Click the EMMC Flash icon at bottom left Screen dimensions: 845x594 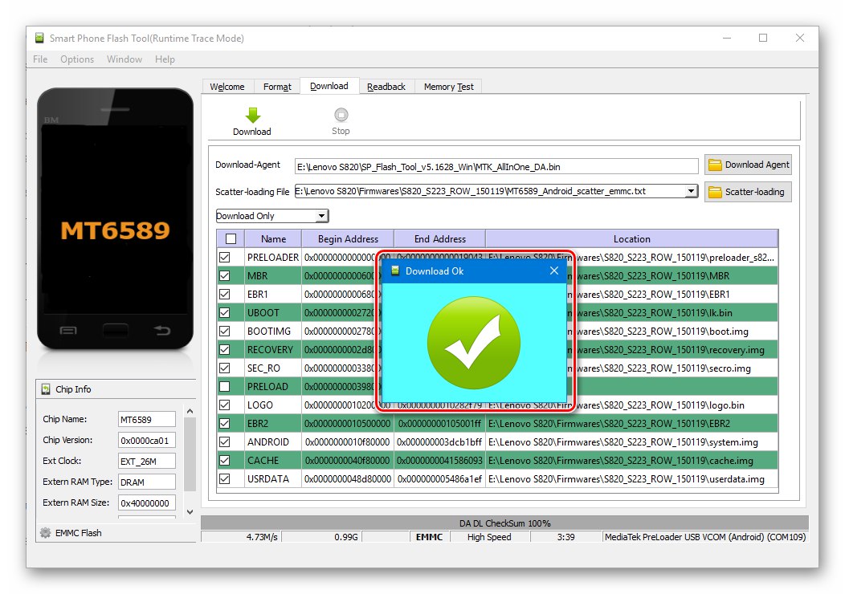[x=44, y=532]
